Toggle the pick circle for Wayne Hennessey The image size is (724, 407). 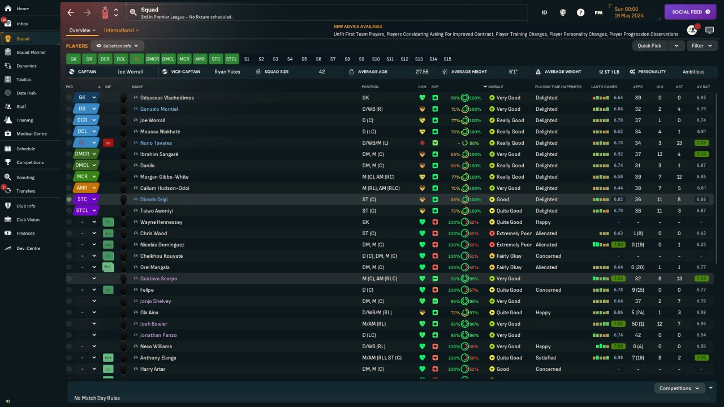tap(69, 222)
